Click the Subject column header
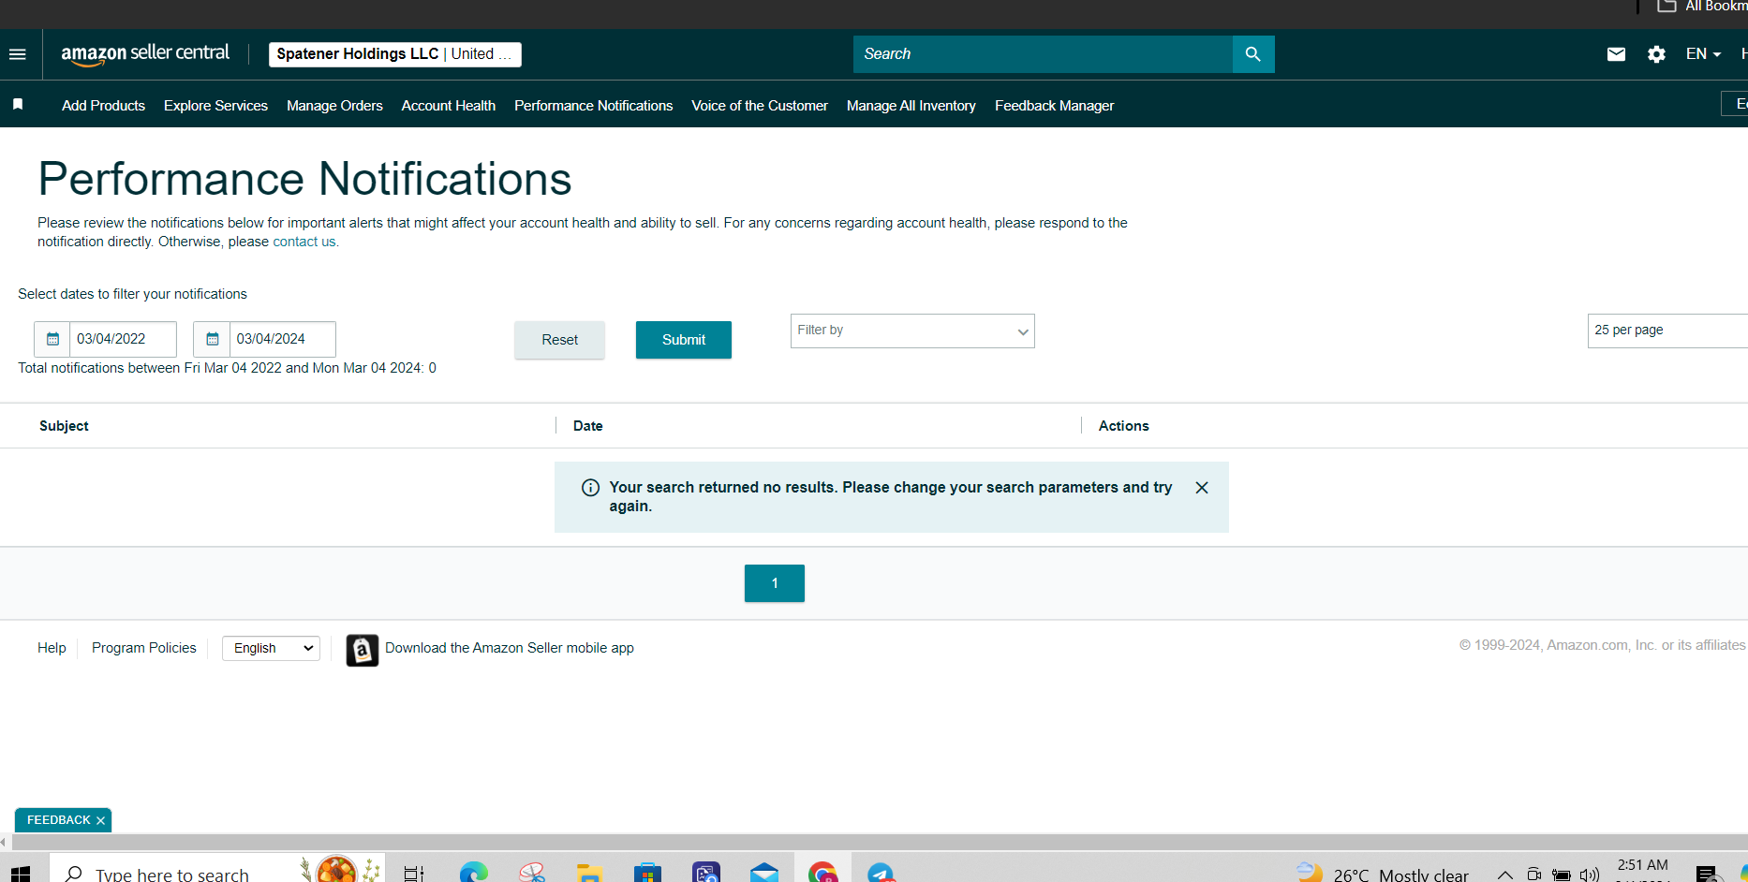Screen dimensions: 1748x882 [64, 426]
